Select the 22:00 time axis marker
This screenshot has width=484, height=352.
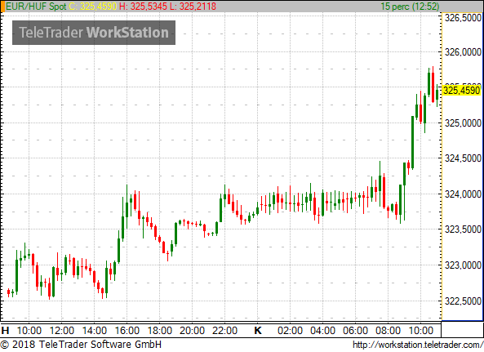click(224, 331)
